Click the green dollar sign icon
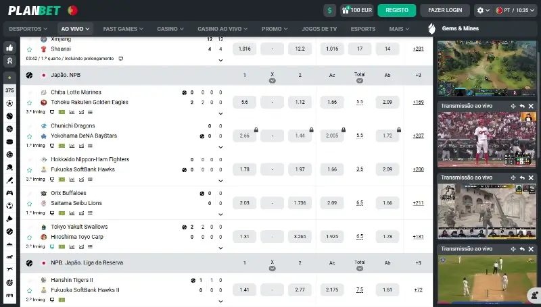 click(x=329, y=10)
